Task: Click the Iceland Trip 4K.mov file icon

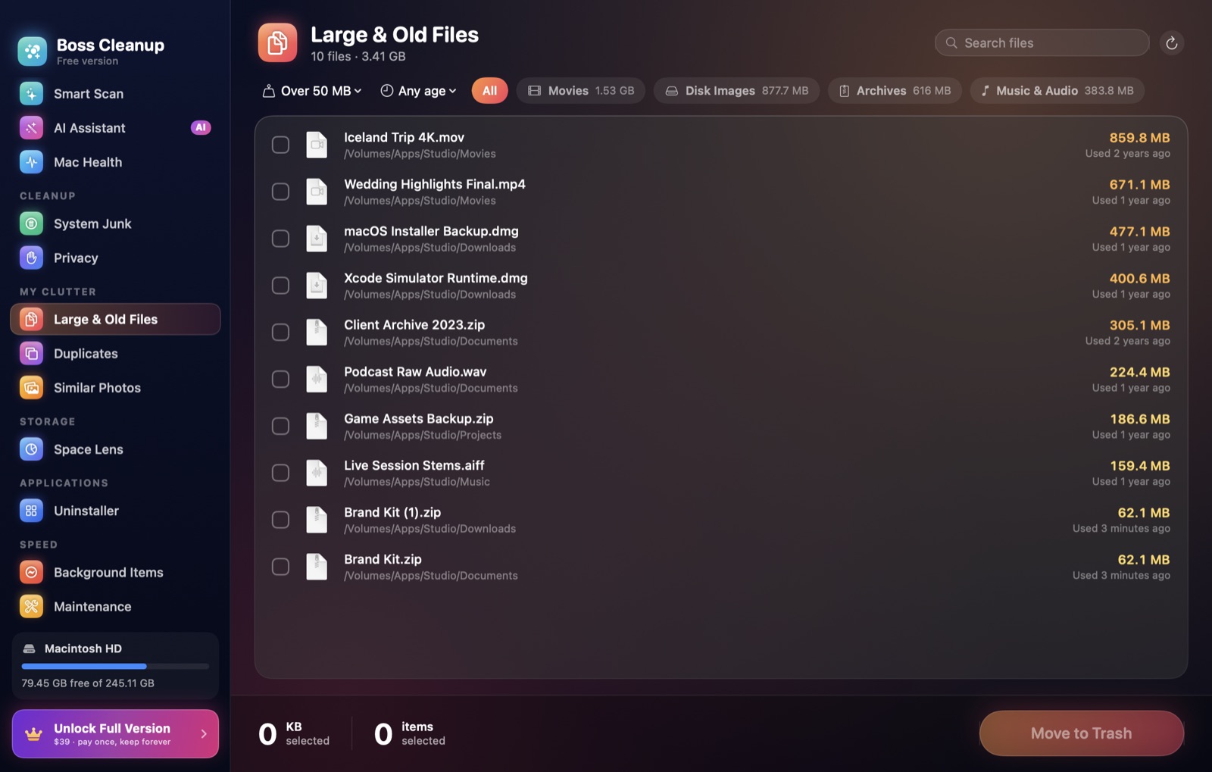Action: pyautogui.click(x=317, y=145)
